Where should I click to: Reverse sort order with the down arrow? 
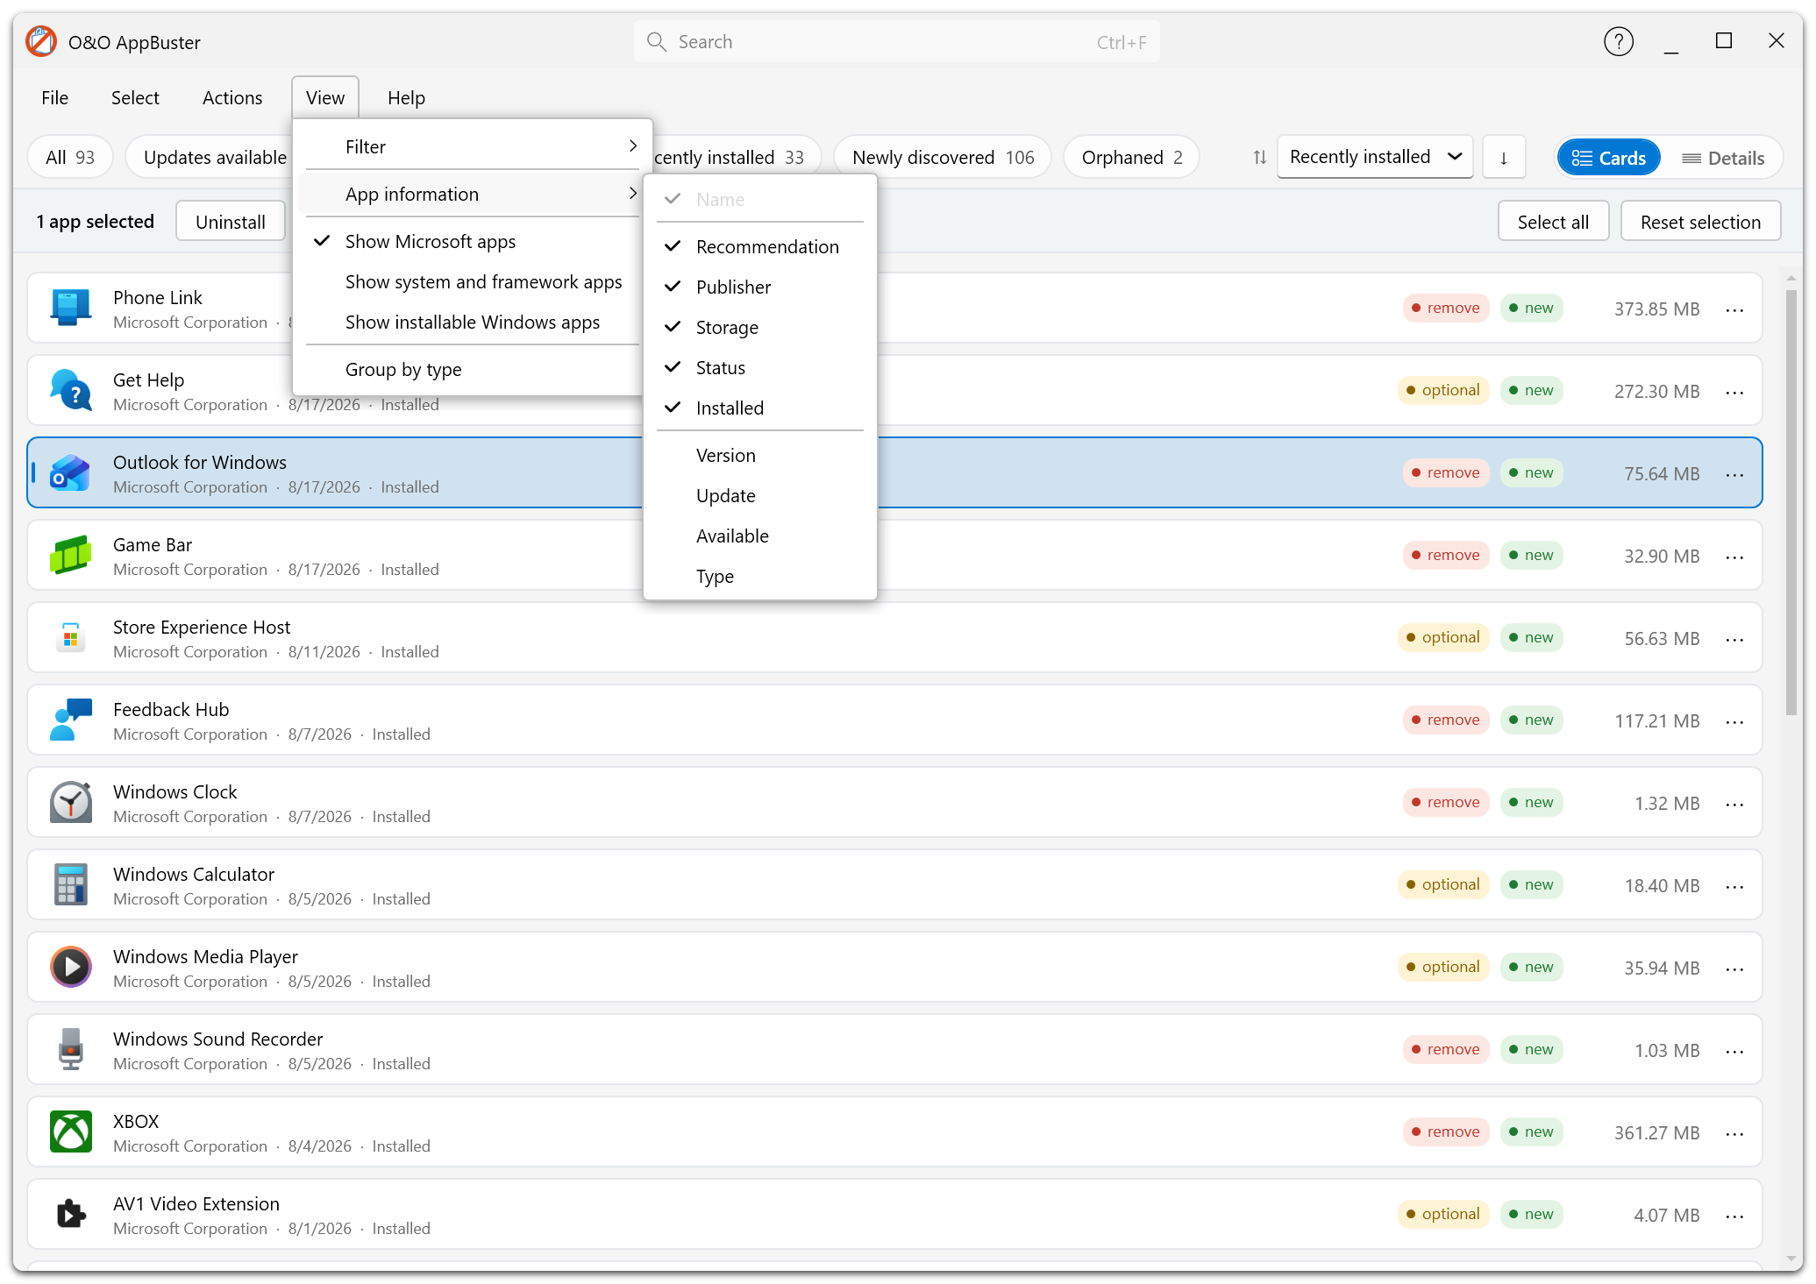[1504, 157]
